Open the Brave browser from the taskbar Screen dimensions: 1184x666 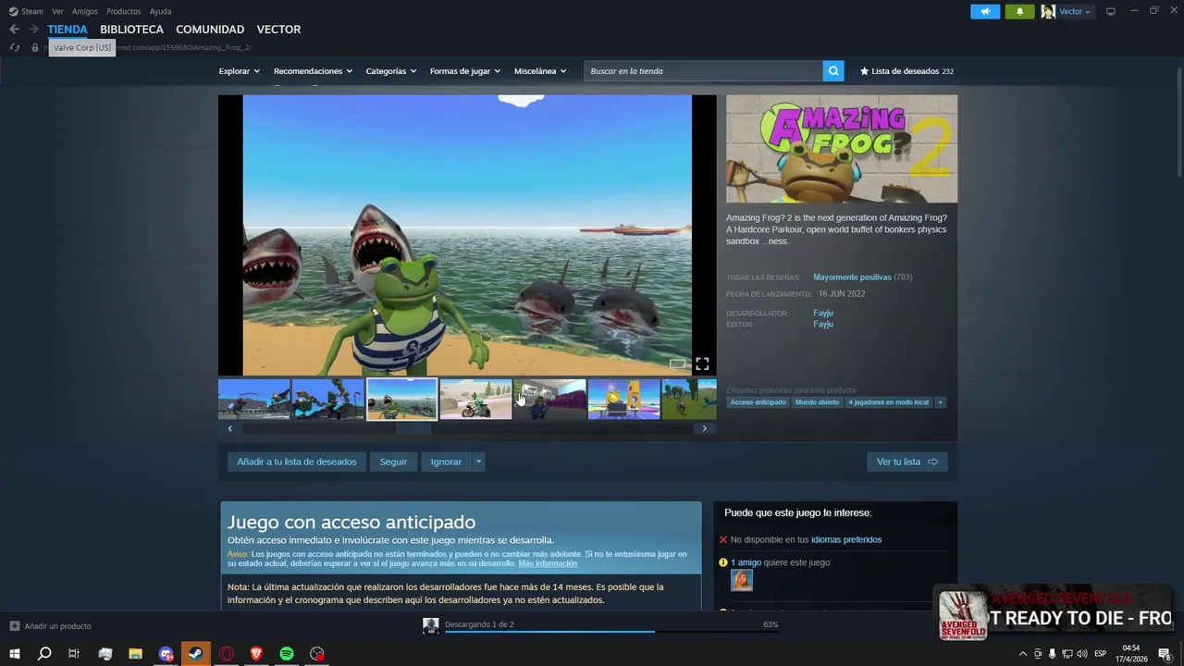click(x=256, y=654)
